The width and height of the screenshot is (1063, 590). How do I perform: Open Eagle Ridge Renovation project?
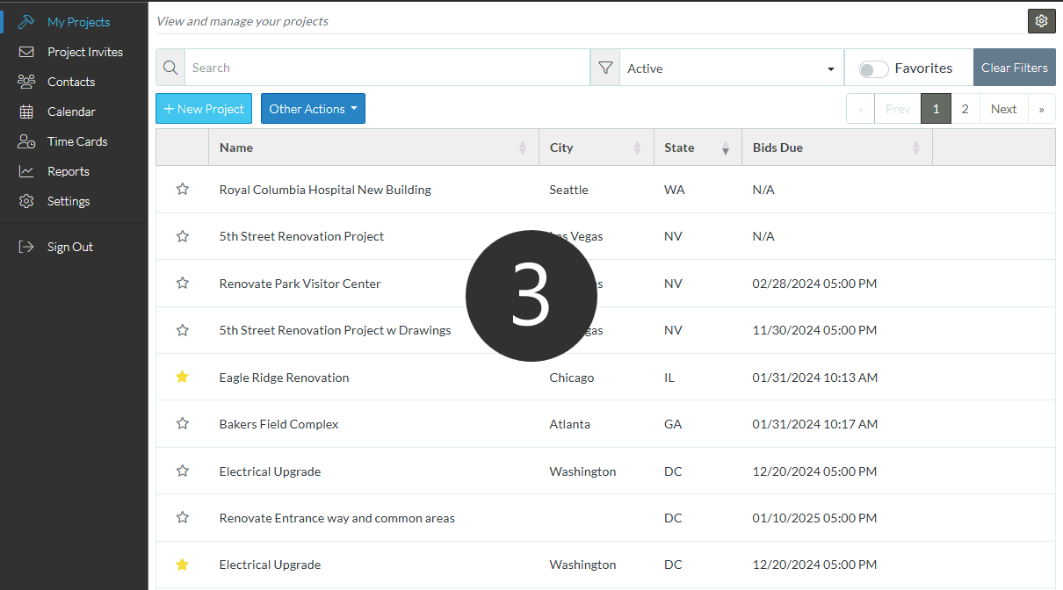284,378
